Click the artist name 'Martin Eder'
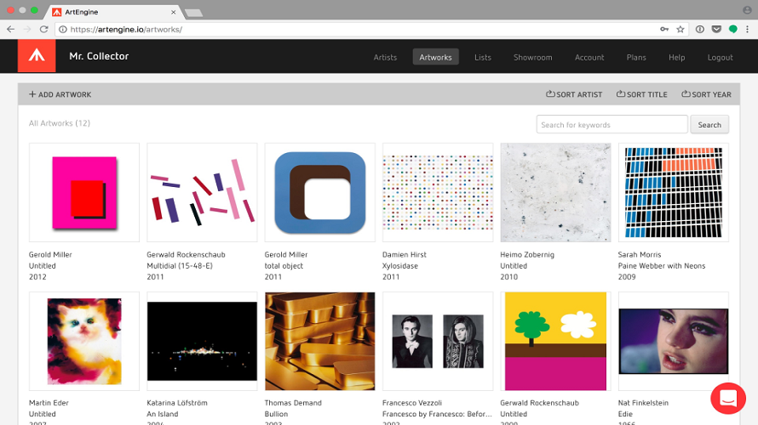The height and width of the screenshot is (425, 758). pos(49,403)
